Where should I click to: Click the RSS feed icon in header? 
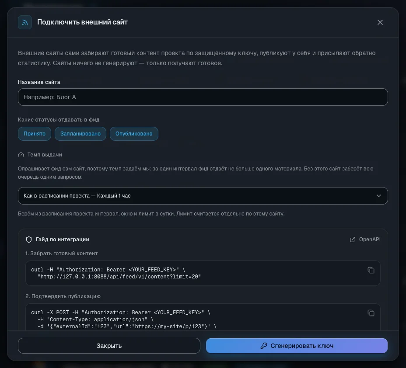[x=25, y=22]
